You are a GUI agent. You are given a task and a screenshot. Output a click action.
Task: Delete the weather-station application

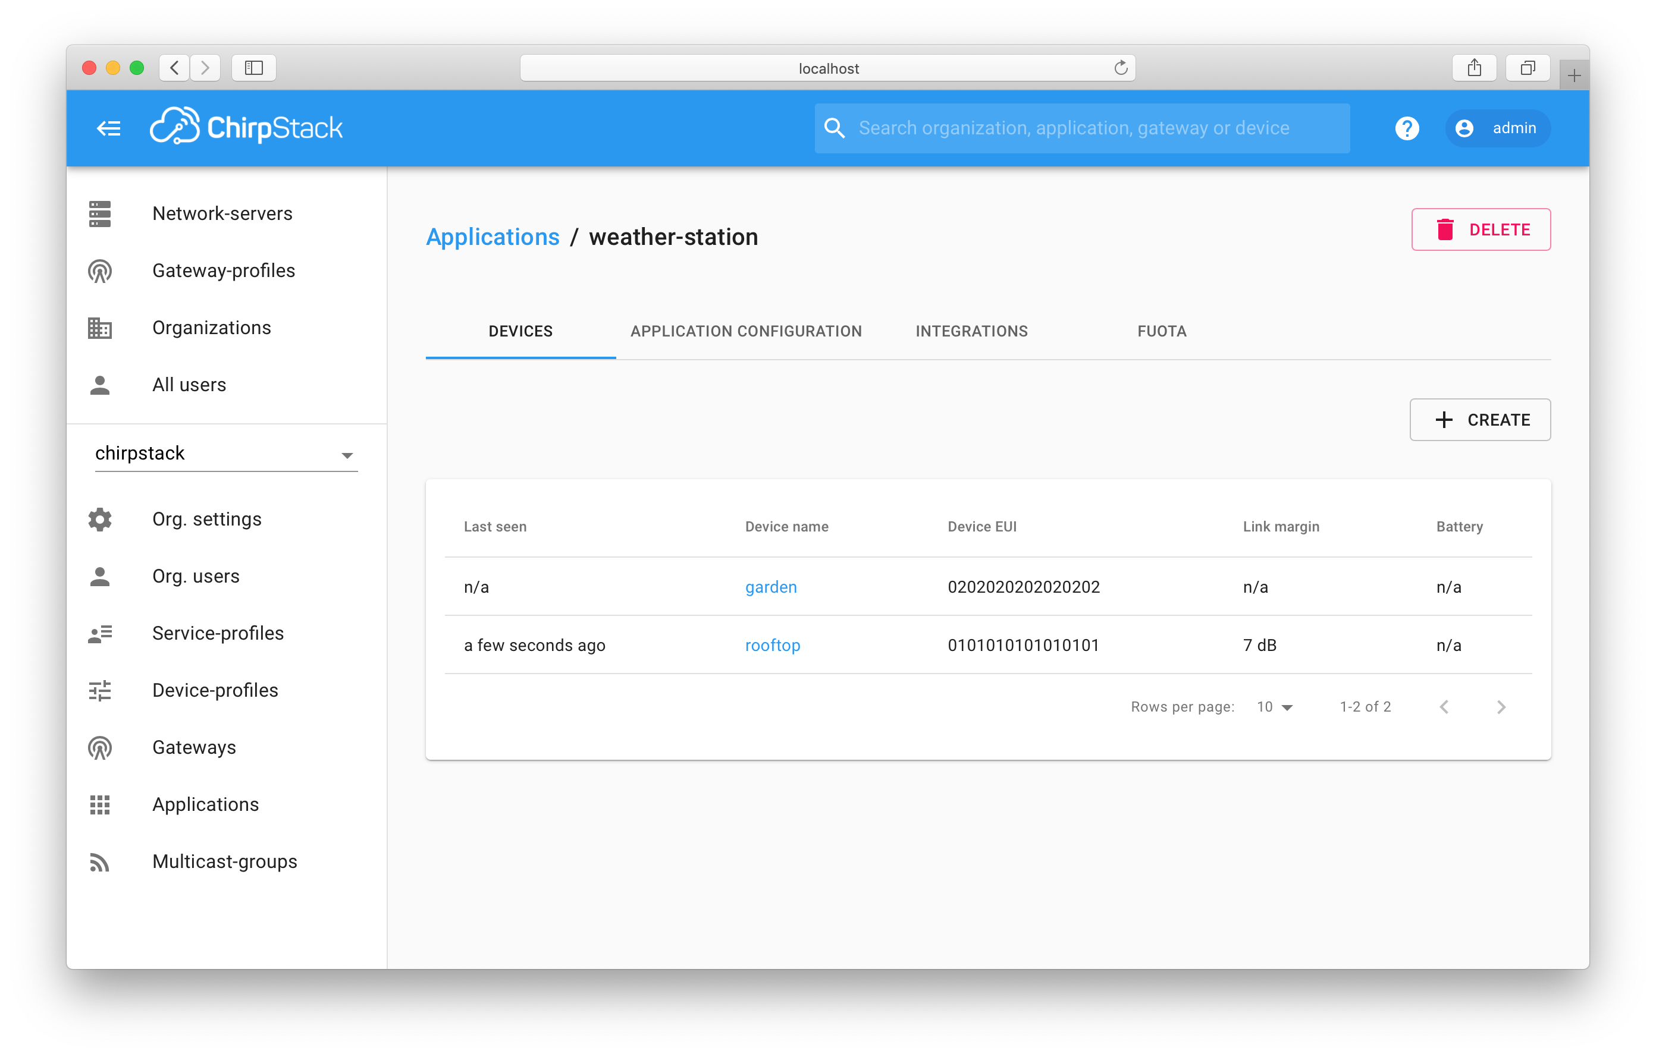point(1481,229)
